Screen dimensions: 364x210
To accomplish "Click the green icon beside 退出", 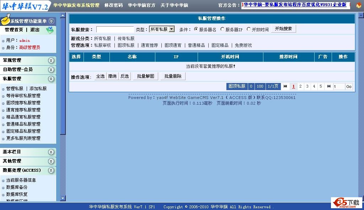I will [x=50, y=30].
